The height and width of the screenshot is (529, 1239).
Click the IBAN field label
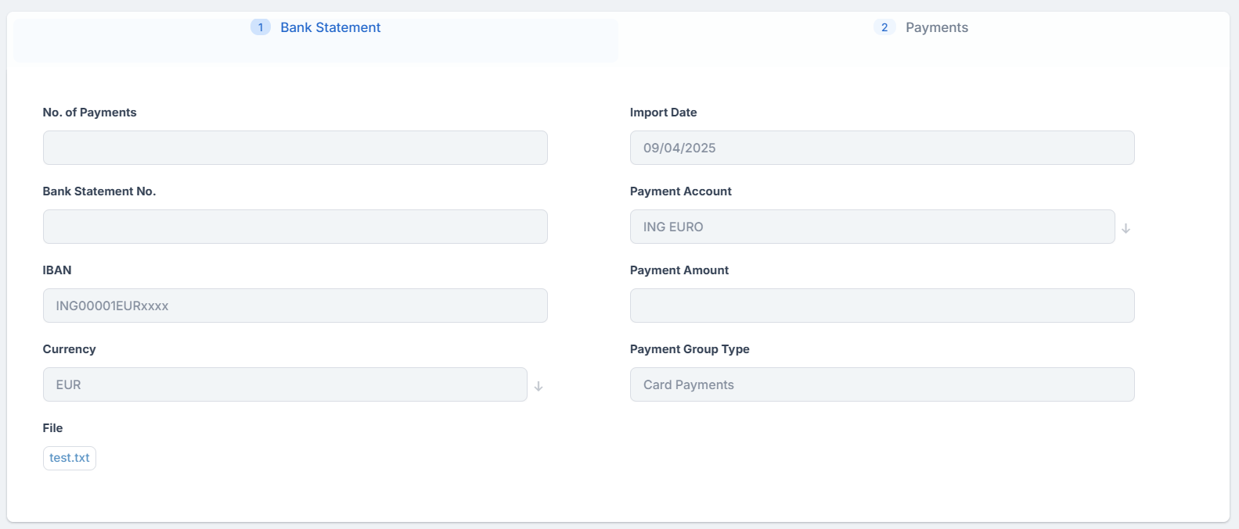coord(57,270)
